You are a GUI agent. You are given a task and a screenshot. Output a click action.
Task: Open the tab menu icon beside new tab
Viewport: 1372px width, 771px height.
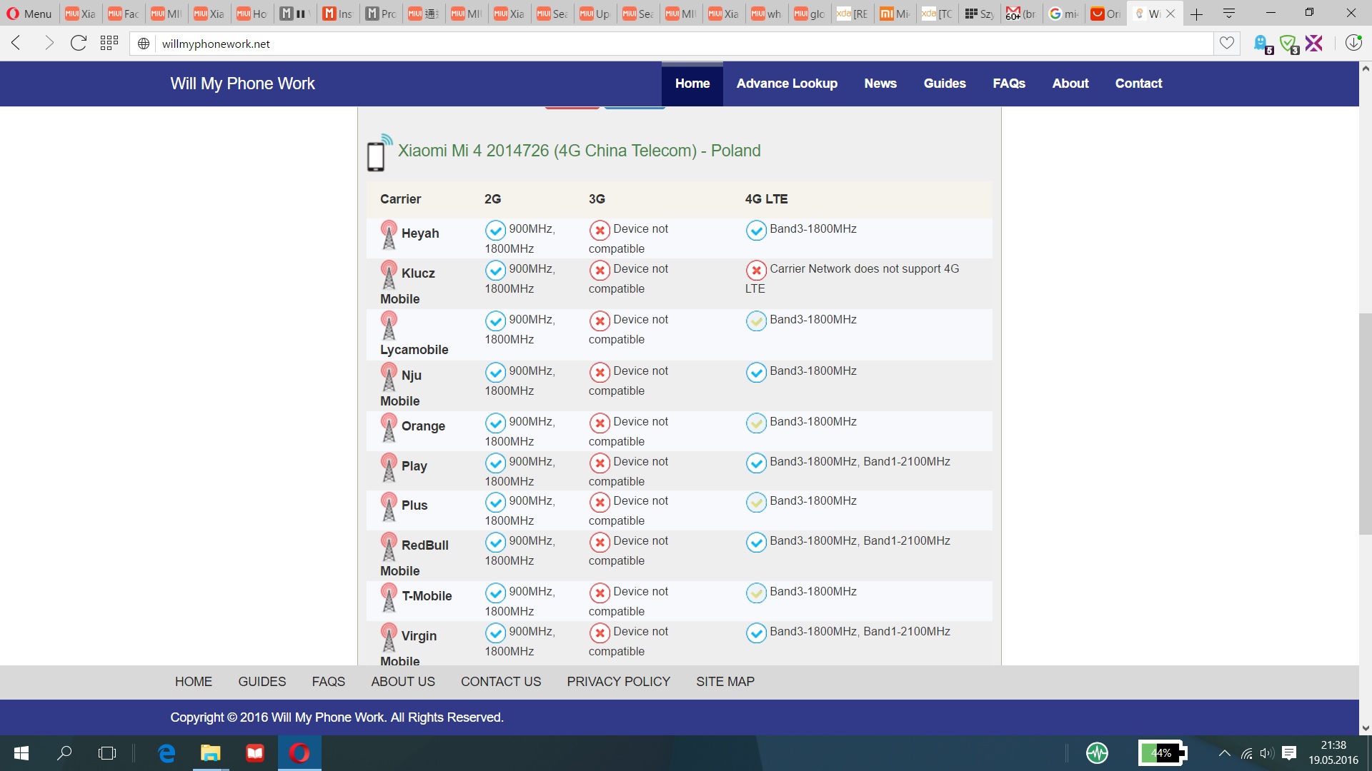[x=1229, y=14]
